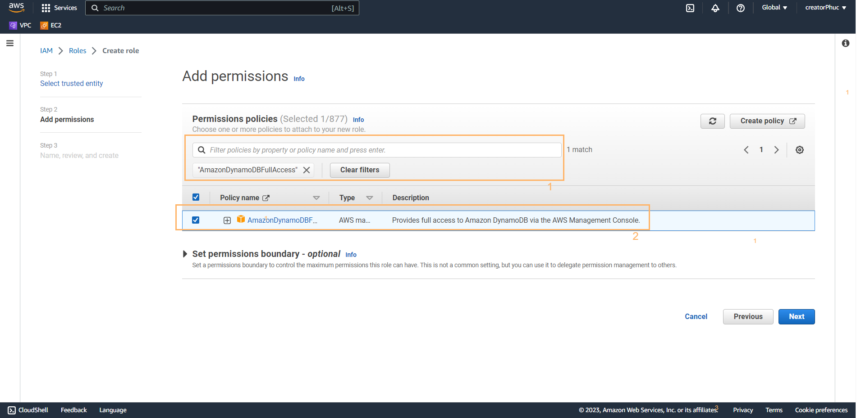Click Clear filters button
Image resolution: width=861 pixels, height=418 pixels.
[x=360, y=170]
